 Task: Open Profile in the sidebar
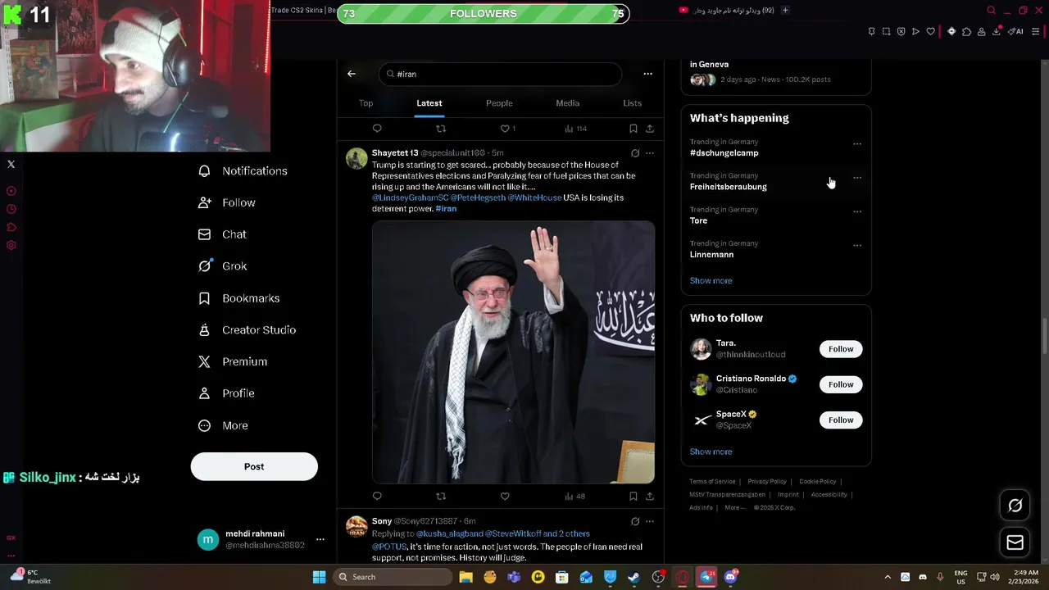pyautogui.click(x=227, y=393)
